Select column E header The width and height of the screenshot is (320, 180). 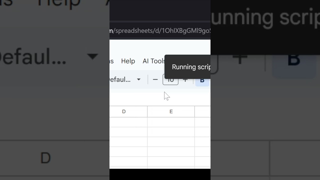point(171,111)
